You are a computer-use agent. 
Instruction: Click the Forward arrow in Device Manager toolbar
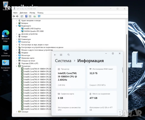pos(17,16)
